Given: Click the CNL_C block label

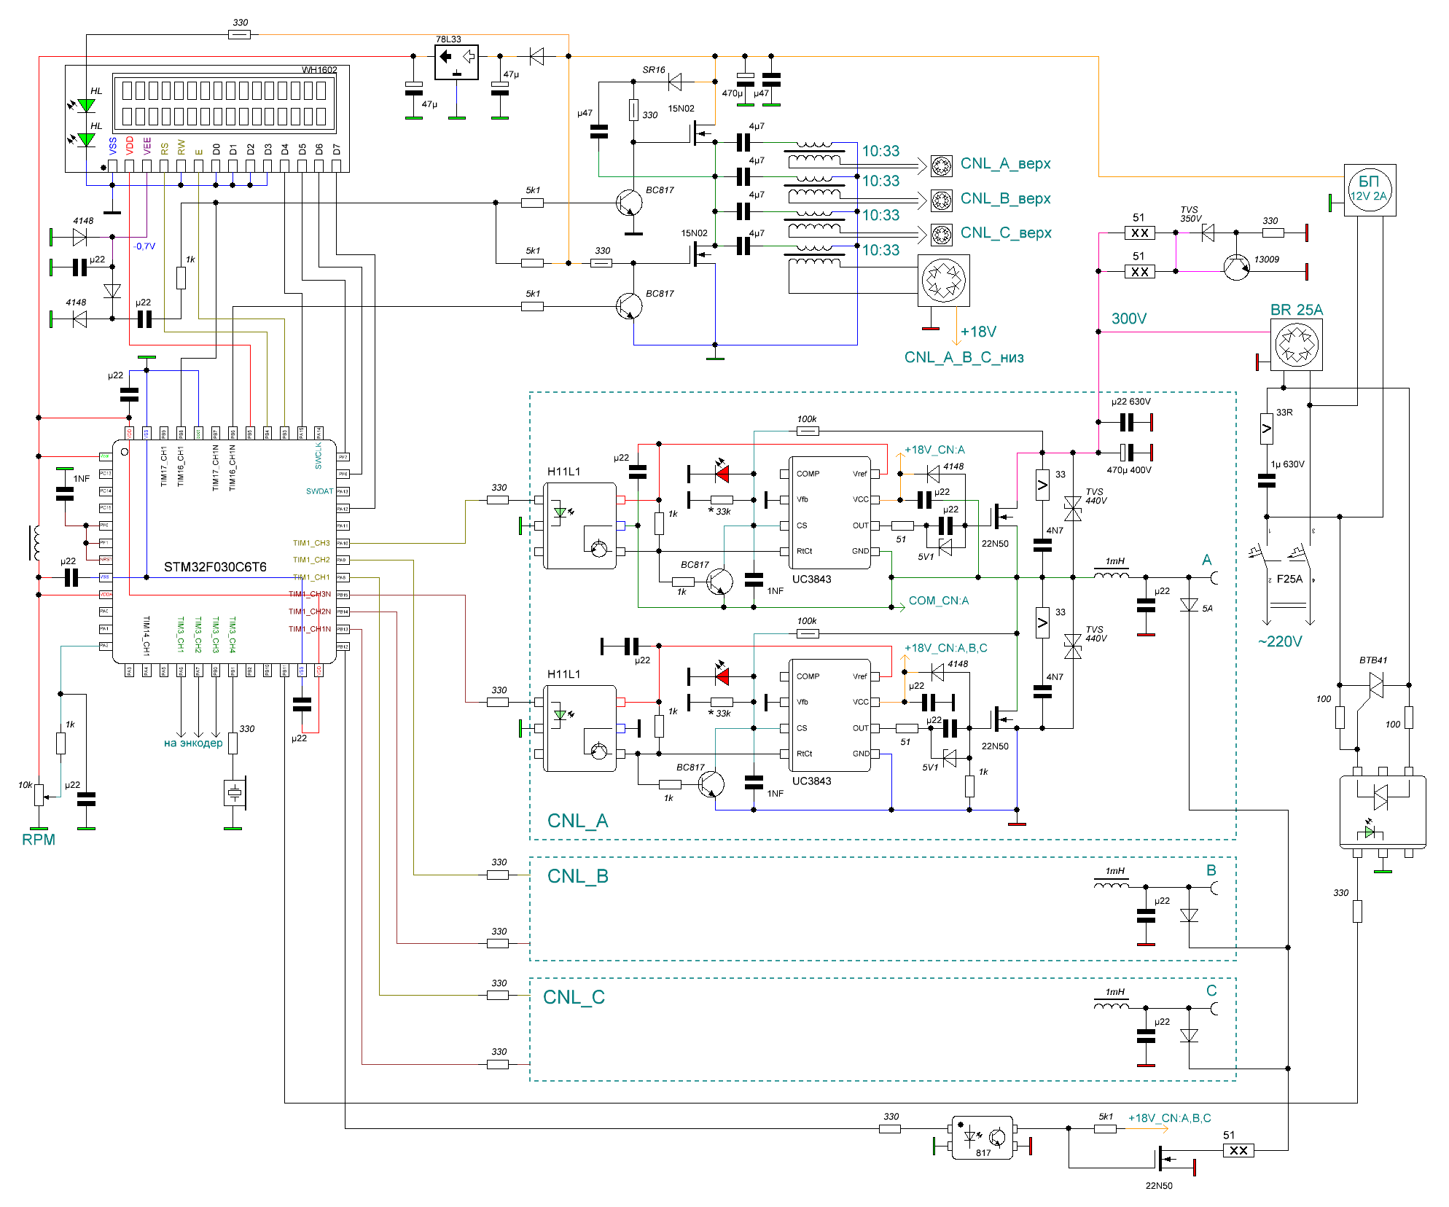Looking at the screenshot, I should pyautogui.click(x=574, y=997).
